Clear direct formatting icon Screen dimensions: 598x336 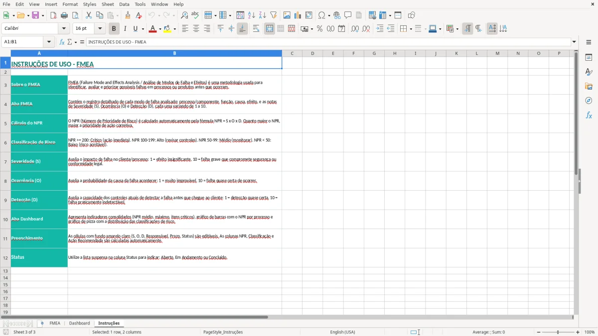(139, 15)
